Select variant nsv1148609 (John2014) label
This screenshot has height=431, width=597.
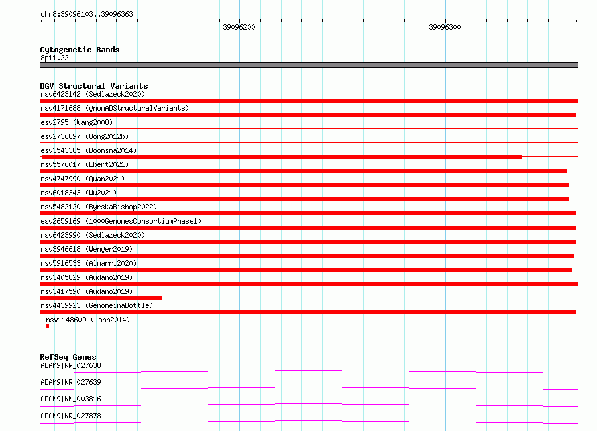point(88,320)
